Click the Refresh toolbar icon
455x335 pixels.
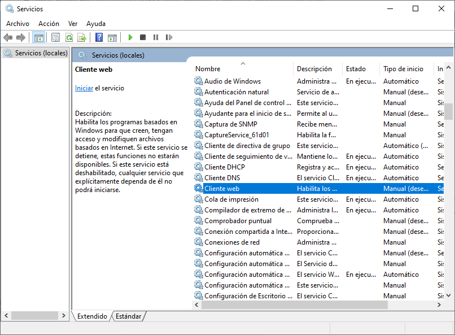(69, 38)
